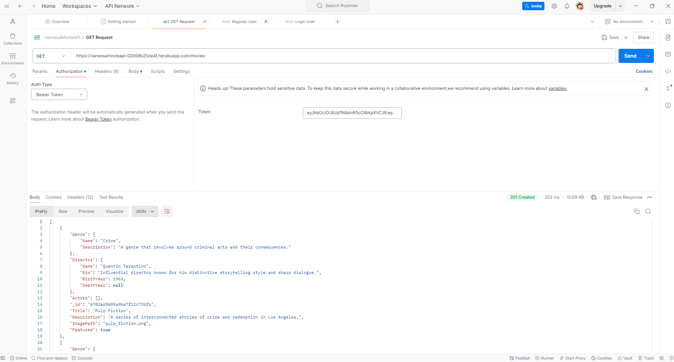
Task: Open more response options ellipsis
Action: (x=650, y=197)
